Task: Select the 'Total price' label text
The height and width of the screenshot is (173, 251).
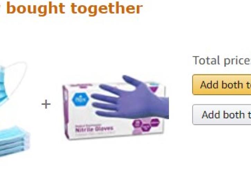Action: 222,61
